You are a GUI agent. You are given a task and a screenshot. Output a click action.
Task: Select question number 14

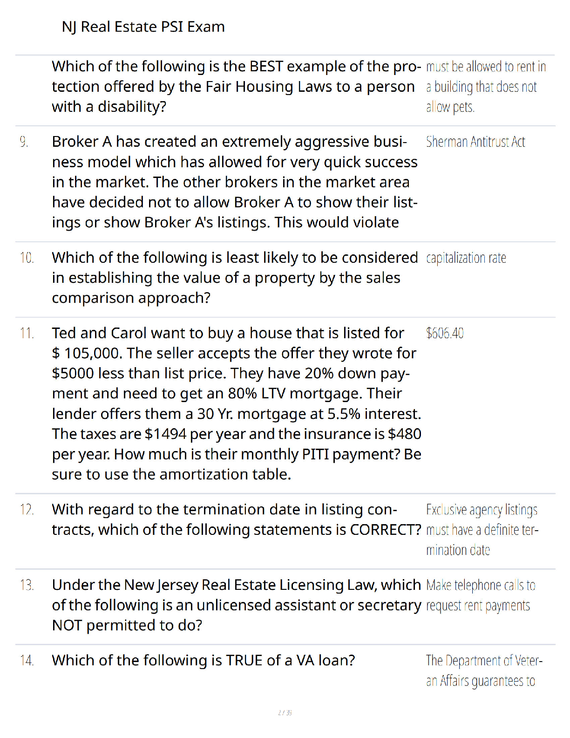[x=27, y=661]
